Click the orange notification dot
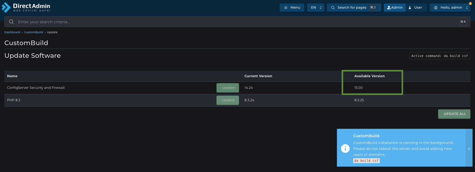The image size is (475, 172). click(x=470, y=4)
